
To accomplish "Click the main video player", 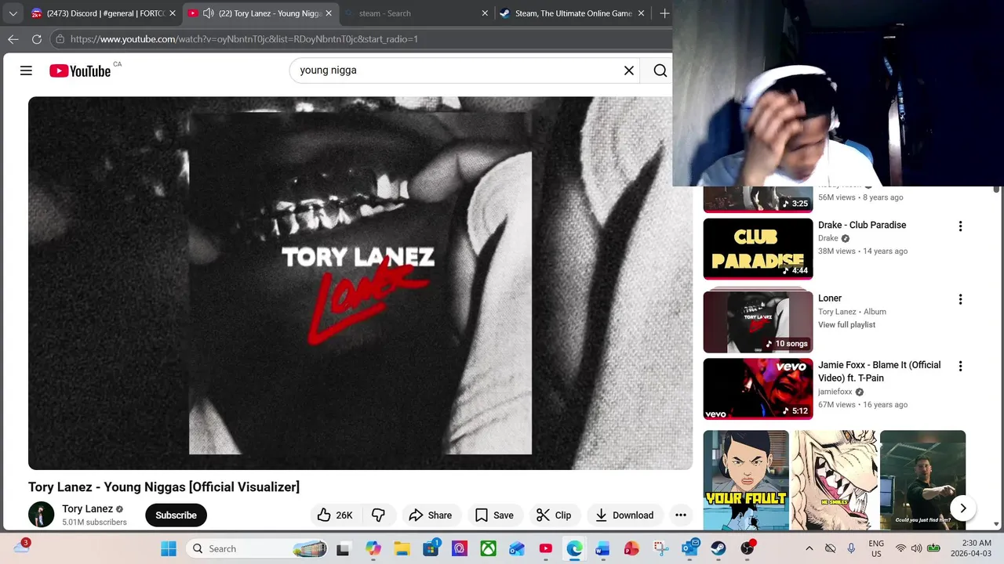I will tap(360, 283).
